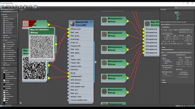This screenshot has height=109, width=195.
Task: Click the Map #1 Bitmap output socket
Action: [x=49, y=25]
